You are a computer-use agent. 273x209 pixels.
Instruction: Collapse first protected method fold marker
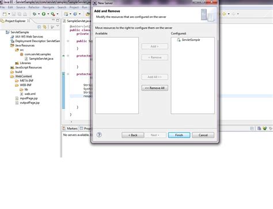pos(68,56)
